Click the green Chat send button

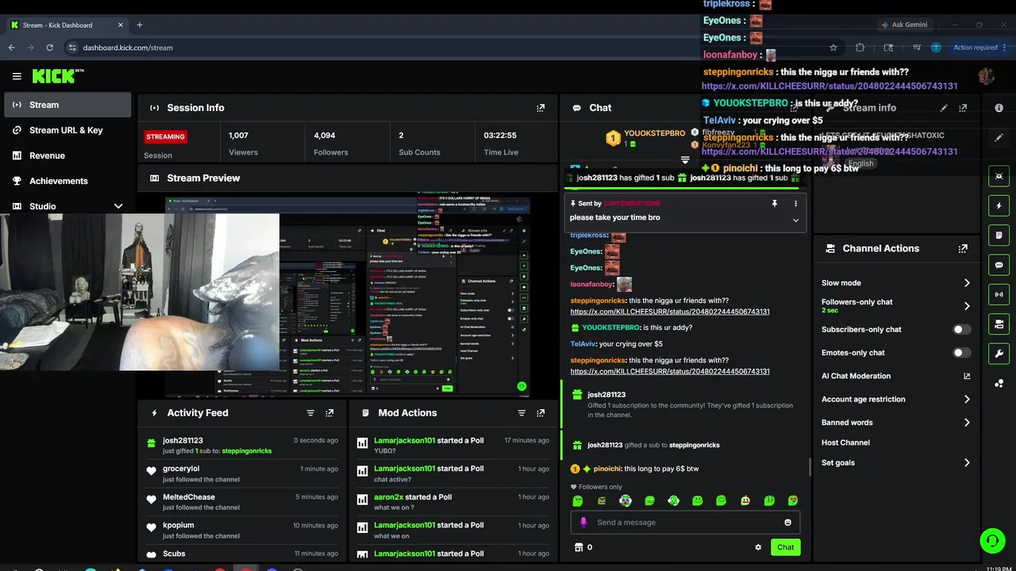[785, 547]
